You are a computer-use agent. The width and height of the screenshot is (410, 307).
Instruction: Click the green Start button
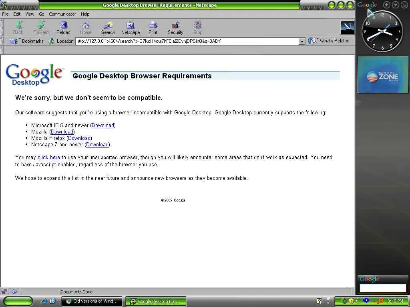[x=18, y=301]
